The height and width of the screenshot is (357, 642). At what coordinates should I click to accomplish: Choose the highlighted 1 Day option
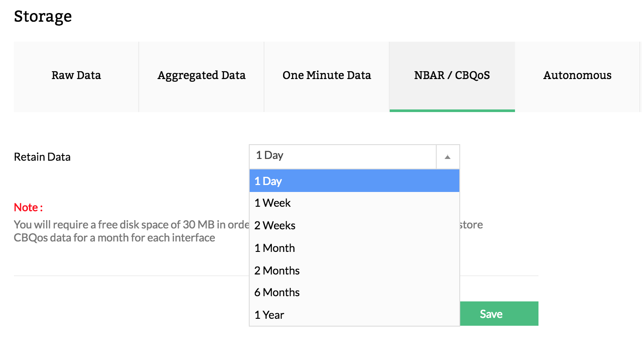pos(354,181)
